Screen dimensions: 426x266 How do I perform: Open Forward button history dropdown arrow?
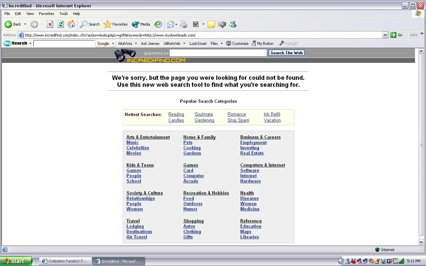(42, 24)
